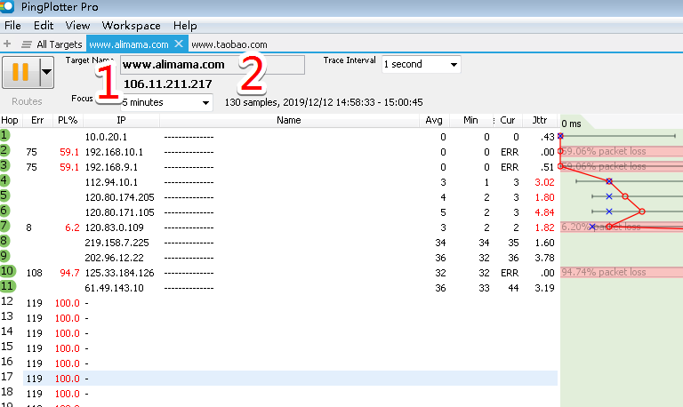This screenshot has height=407, width=683.
Task: Click the 106.11.211.217 address text
Action: tap(168, 84)
